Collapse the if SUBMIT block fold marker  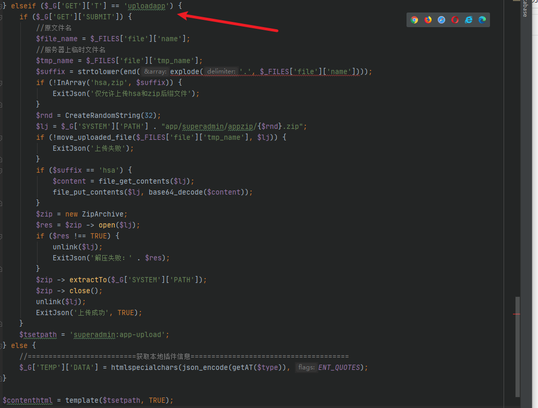click(2, 17)
